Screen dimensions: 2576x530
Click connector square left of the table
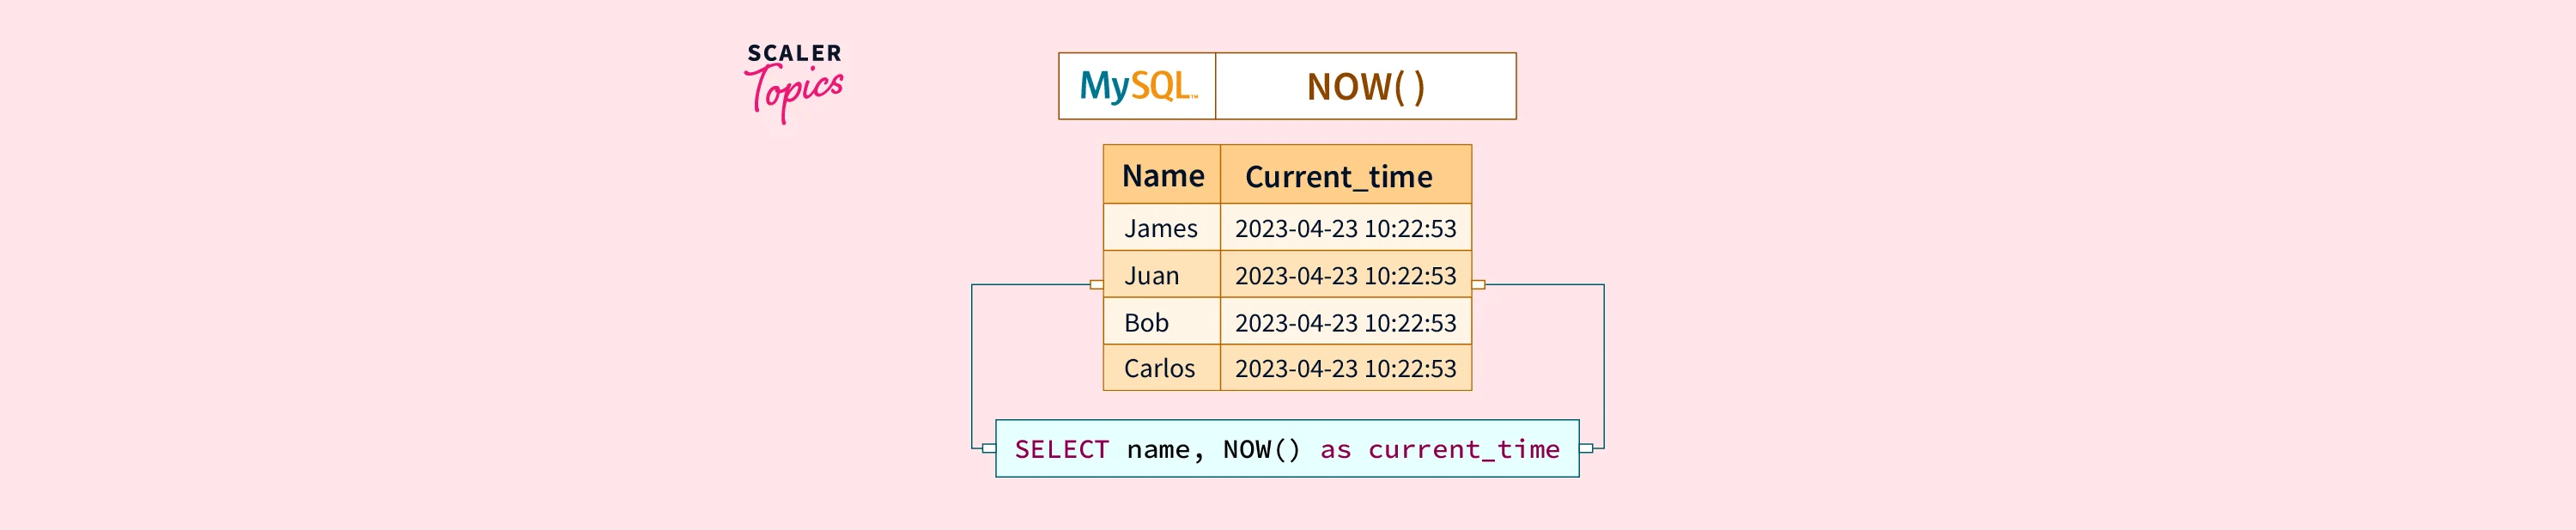pos(1096,285)
